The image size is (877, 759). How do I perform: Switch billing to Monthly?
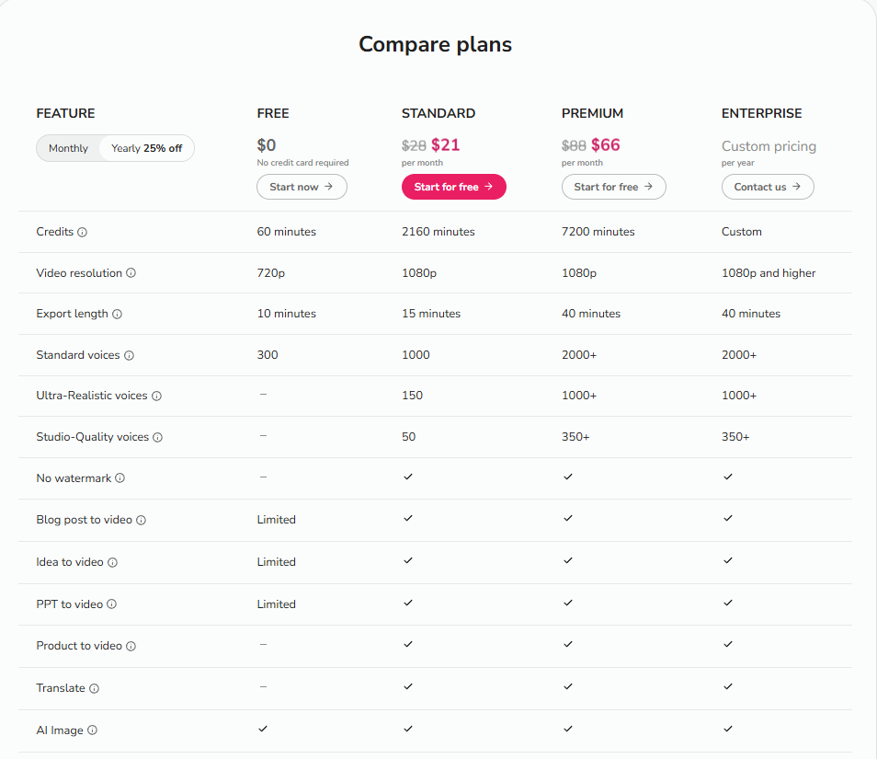(x=68, y=148)
